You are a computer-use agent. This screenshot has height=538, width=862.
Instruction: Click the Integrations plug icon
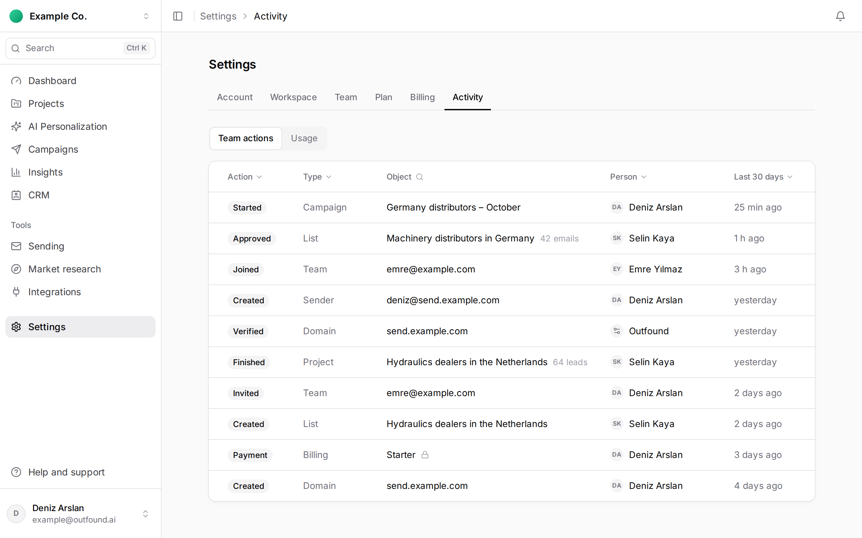coord(16,292)
